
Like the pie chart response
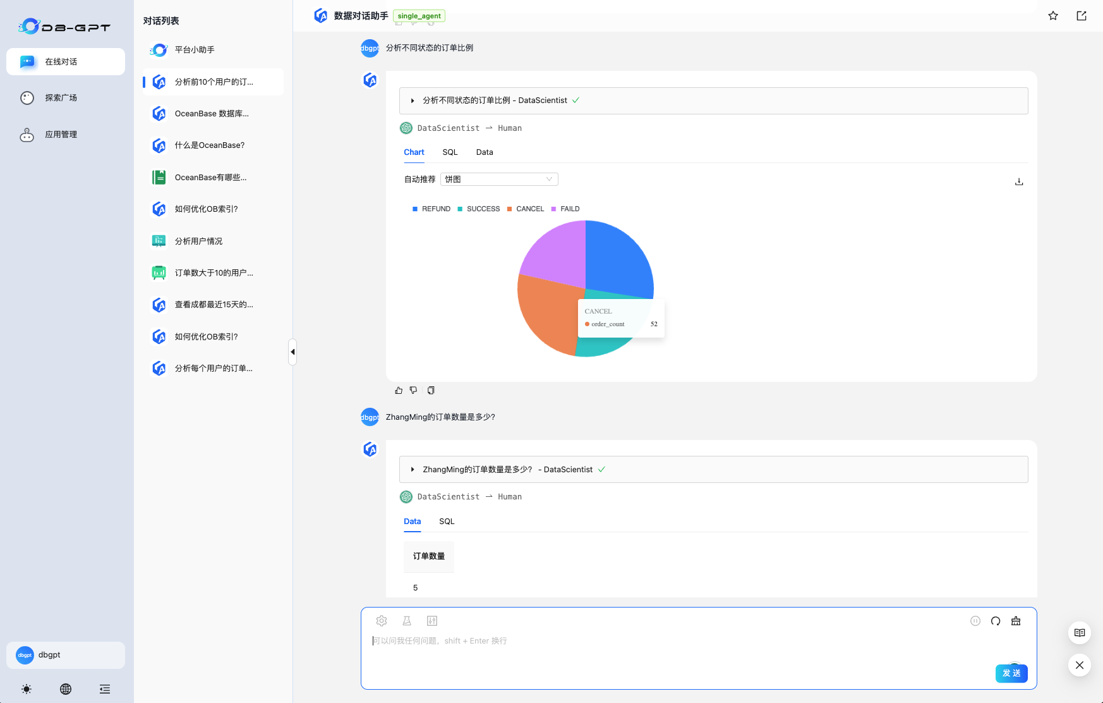399,391
